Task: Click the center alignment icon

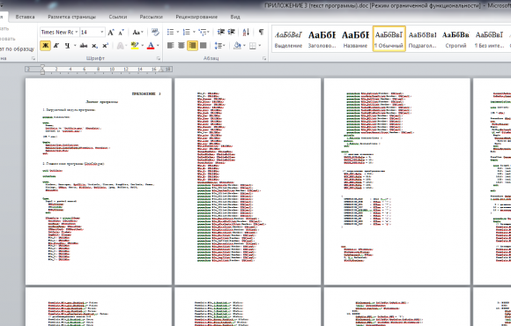Action: tap(181, 46)
